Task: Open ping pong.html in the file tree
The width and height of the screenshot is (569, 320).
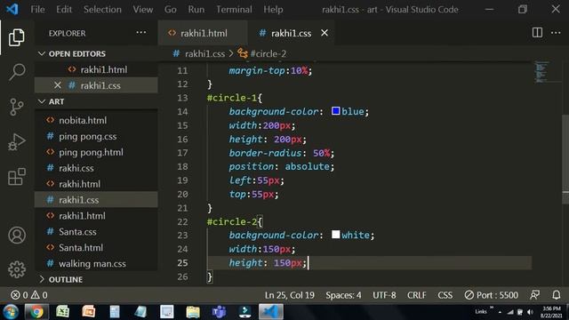Action: (x=91, y=152)
